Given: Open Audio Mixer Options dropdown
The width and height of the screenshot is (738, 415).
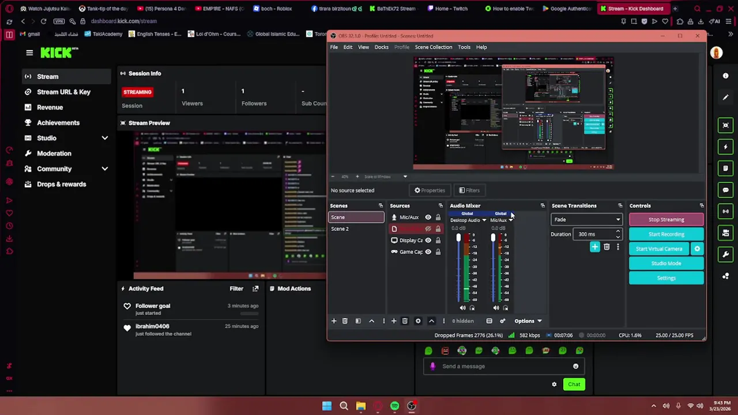Looking at the screenshot, I should 528,321.
